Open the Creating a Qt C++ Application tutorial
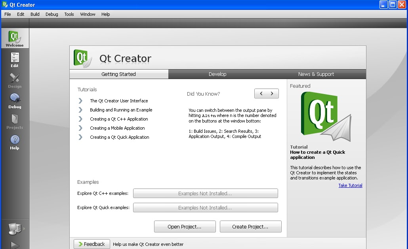408x249 pixels. point(119,119)
